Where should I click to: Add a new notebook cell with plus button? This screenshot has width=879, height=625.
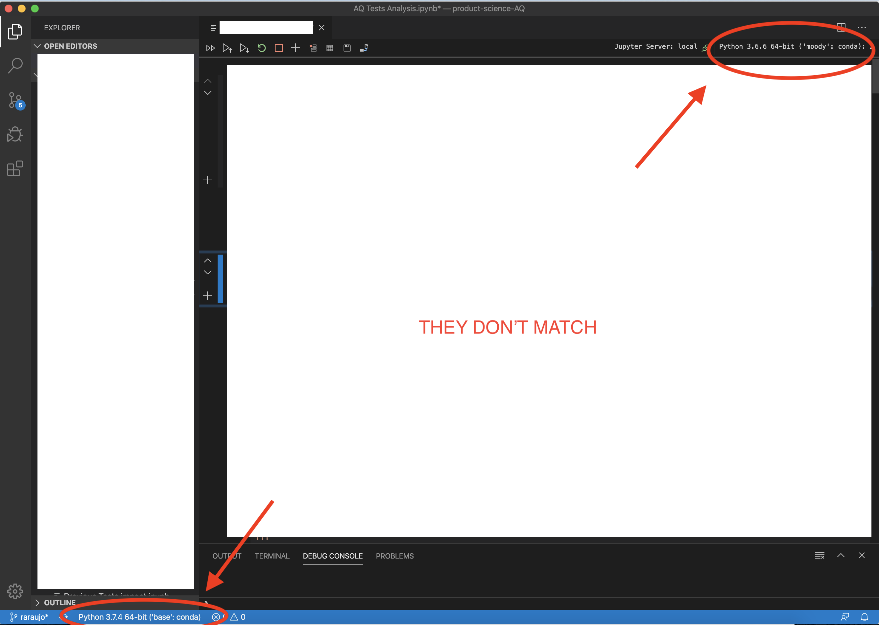pos(295,48)
